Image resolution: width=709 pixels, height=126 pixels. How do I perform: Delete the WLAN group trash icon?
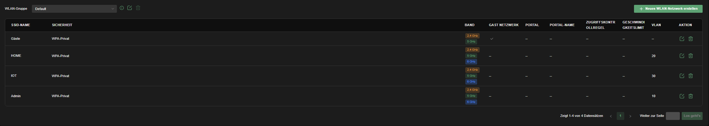[138, 8]
